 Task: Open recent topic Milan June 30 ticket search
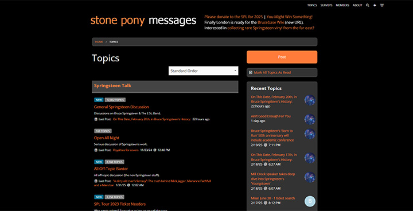(273, 198)
